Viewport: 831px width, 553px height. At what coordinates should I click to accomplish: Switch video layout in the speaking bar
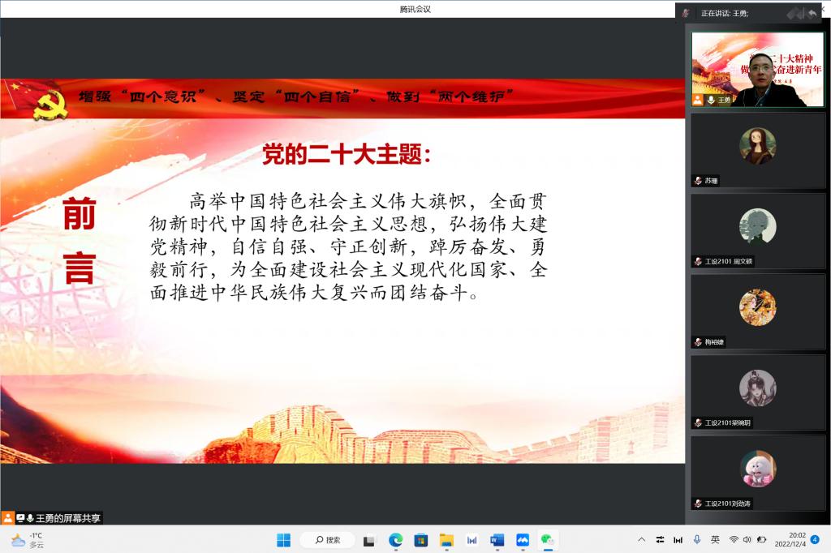[x=794, y=13]
